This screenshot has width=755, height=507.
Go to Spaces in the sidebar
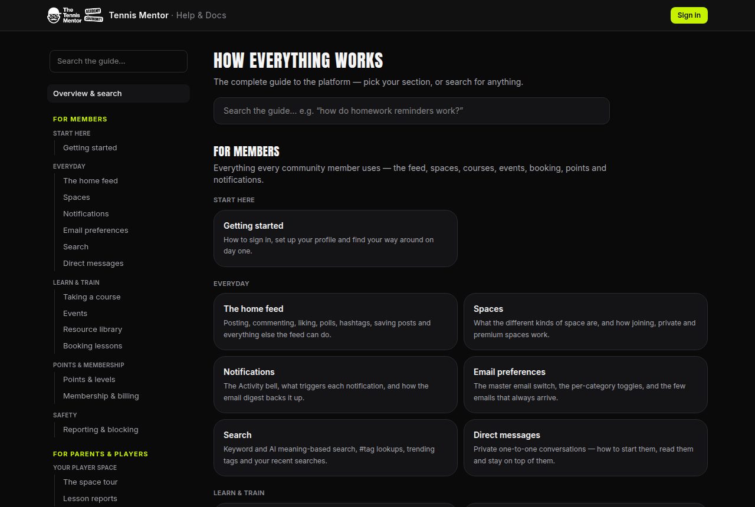tap(77, 197)
